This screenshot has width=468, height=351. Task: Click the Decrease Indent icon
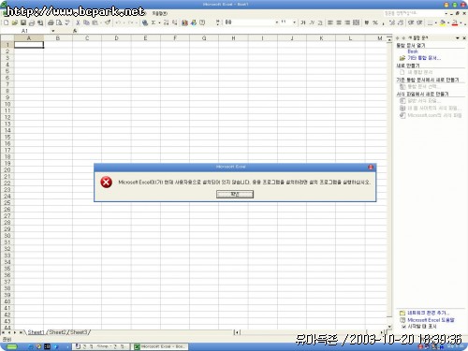pos(411,22)
